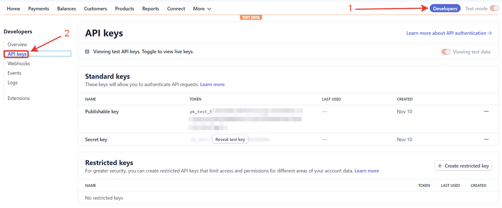Click the Publishable key name cell
502x208 pixels.
click(x=102, y=112)
